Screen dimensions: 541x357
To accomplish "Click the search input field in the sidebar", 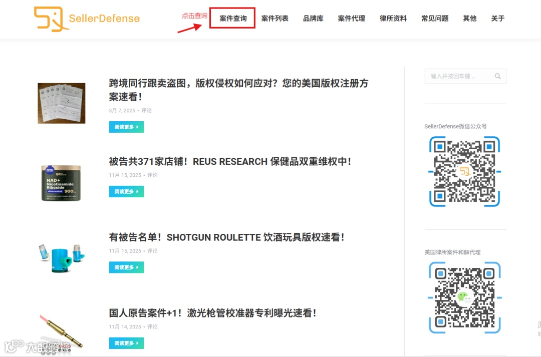I will point(465,76).
